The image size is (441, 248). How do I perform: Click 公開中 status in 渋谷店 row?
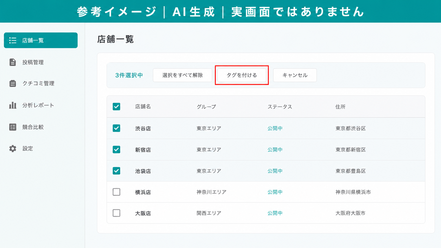[x=275, y=128]
